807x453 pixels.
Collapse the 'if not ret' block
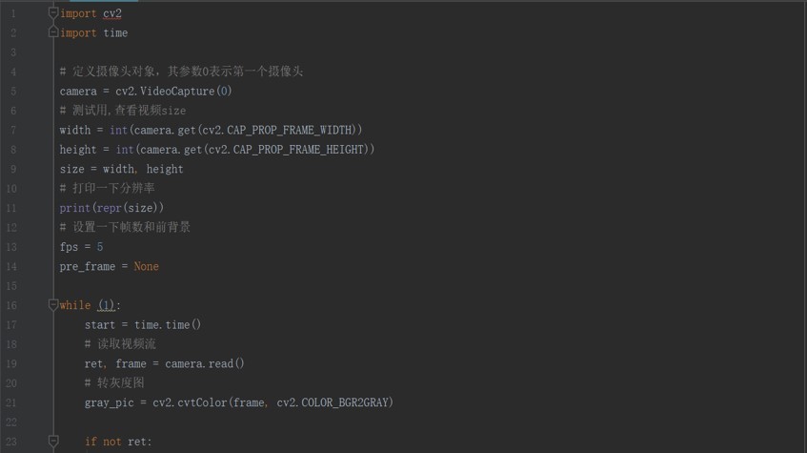click(53, 442)
